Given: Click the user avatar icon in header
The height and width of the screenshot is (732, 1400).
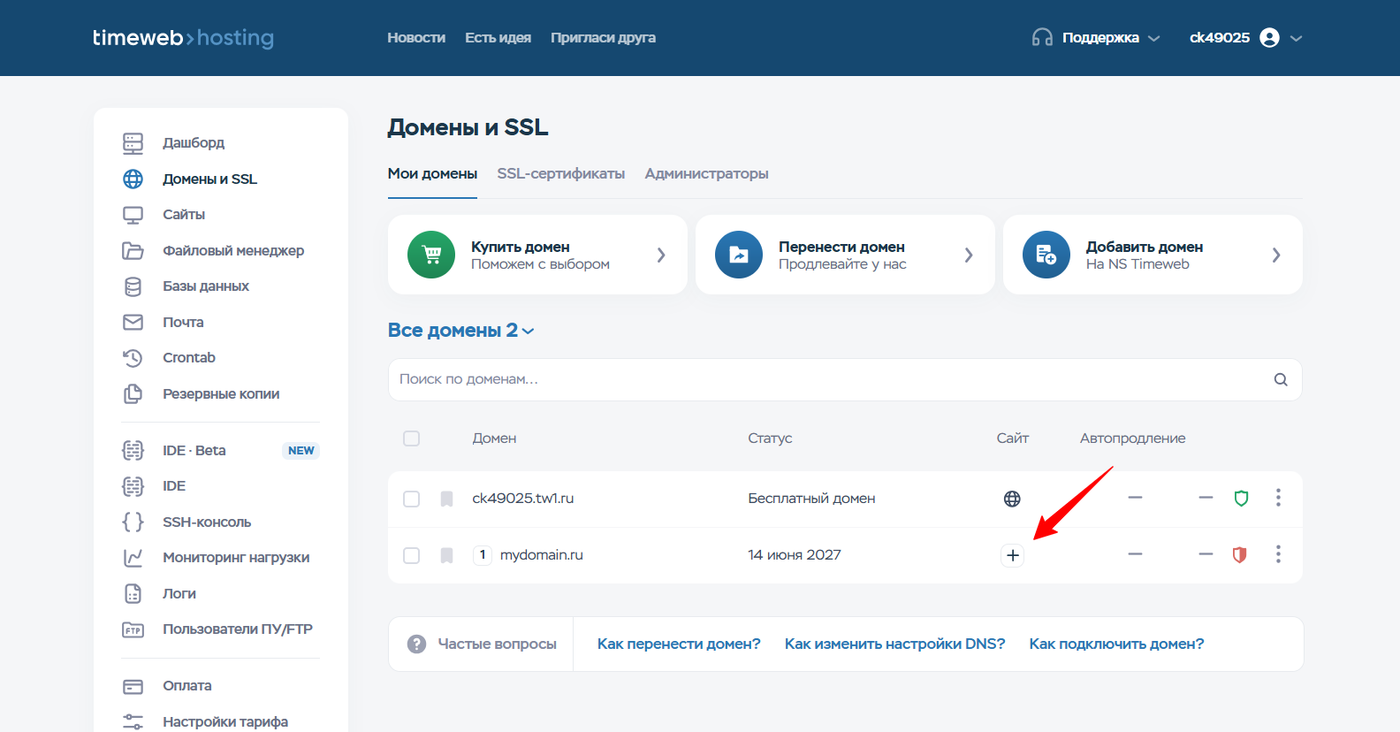Looking at the screenshot, I should [1269, 38].
